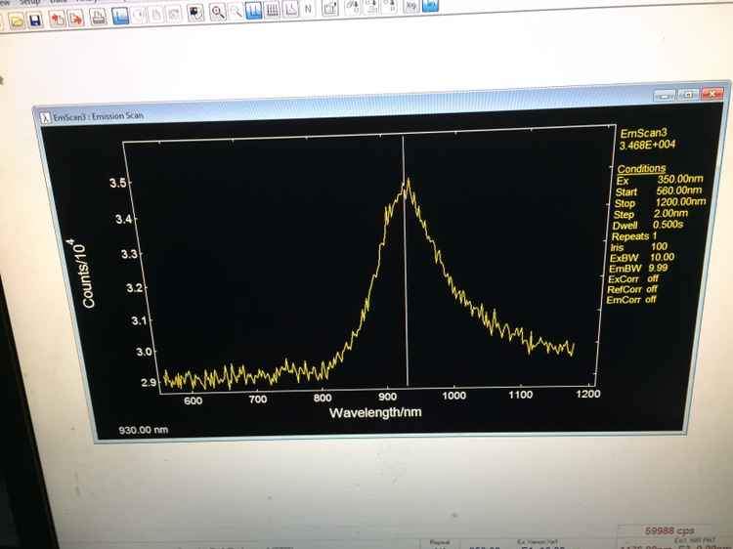Select the zoom out magnifier tool
733x549 pixels.
(x=237, y=12)
